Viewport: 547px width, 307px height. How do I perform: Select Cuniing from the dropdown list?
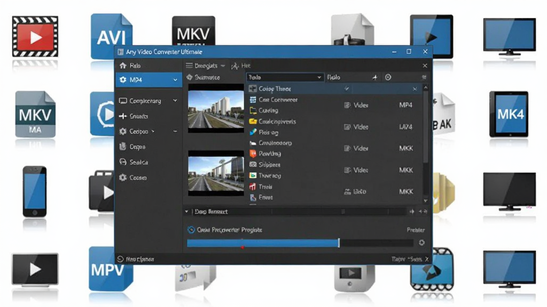coord(268,110)
